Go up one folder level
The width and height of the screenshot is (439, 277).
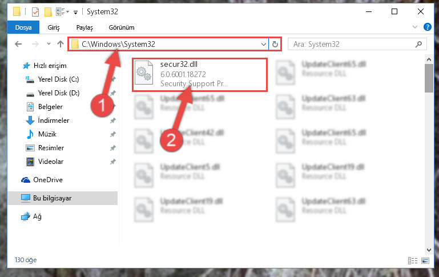(60, 44)
